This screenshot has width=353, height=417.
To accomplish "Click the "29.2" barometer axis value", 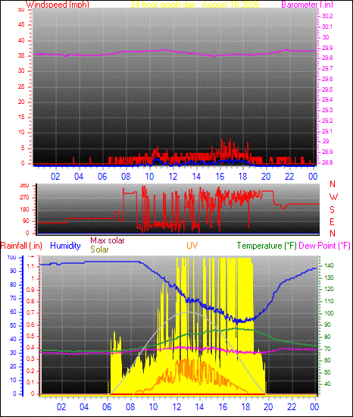I will pos(327,121).
